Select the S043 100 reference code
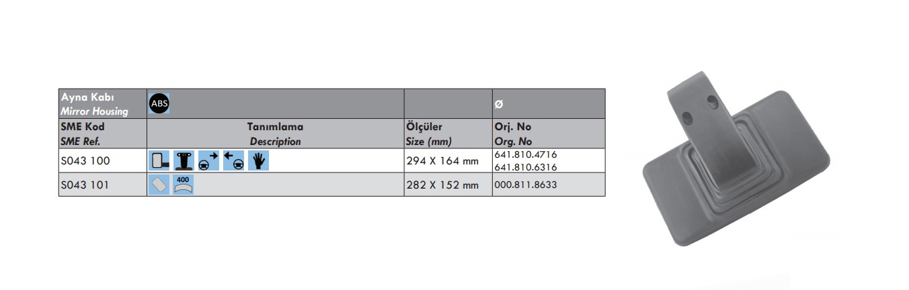This screenshot has width=909, height=290. tap(85, 161)
